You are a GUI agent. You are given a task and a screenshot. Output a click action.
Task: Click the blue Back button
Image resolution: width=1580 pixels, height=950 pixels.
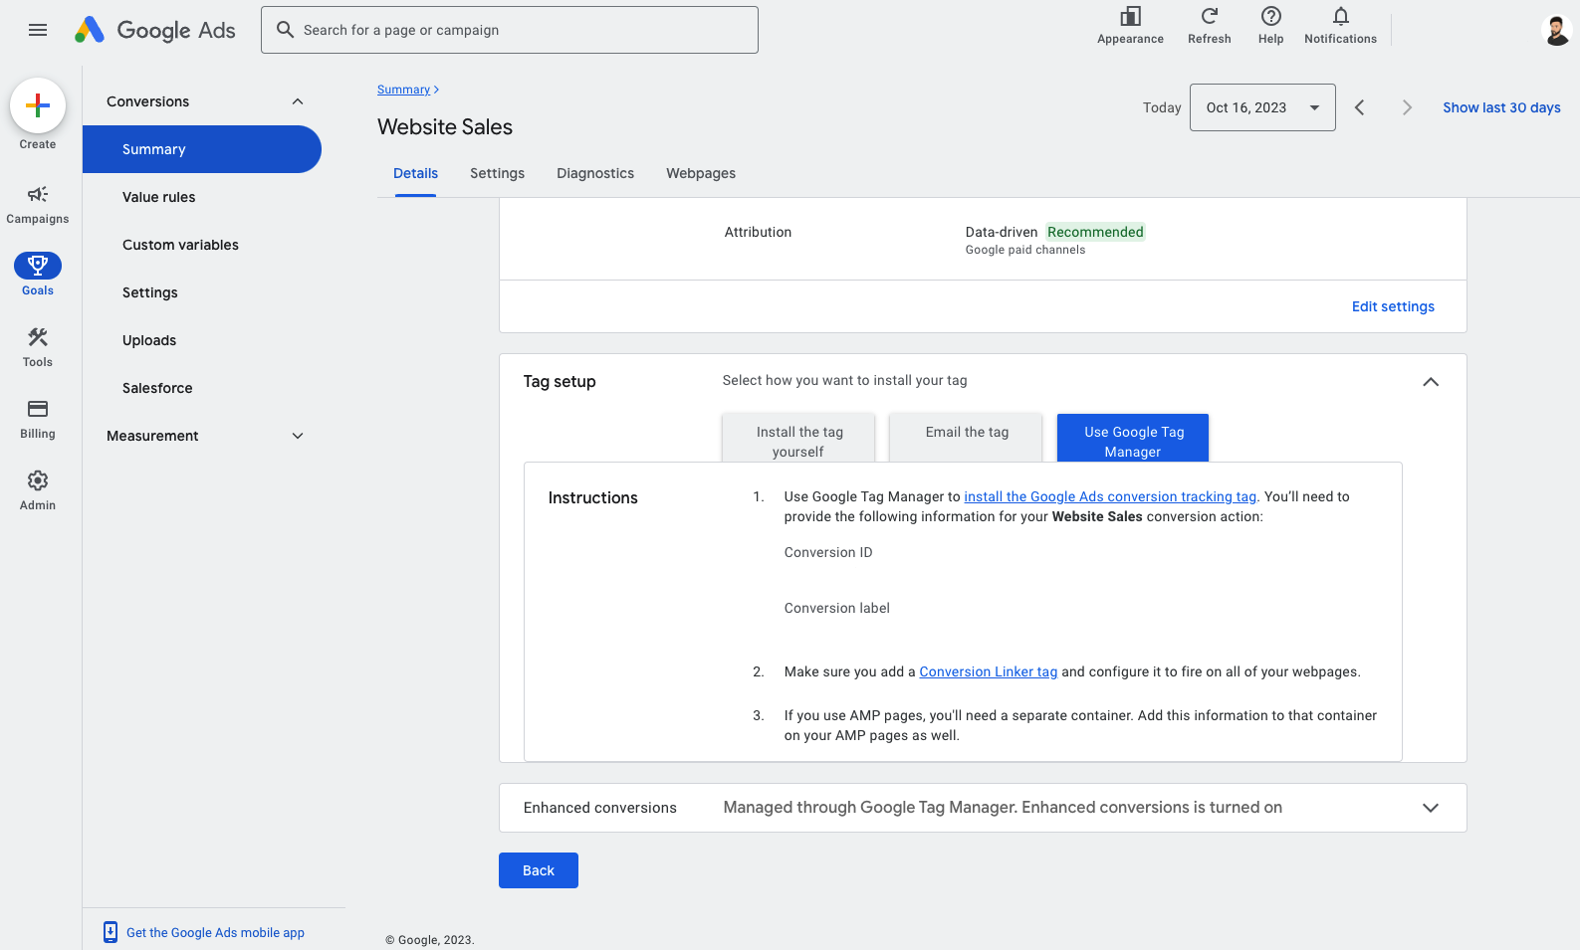539,870
